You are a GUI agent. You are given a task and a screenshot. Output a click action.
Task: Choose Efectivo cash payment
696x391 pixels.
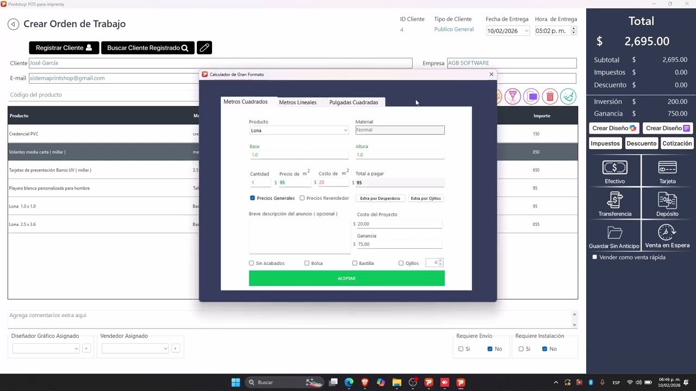pos(614,172)
